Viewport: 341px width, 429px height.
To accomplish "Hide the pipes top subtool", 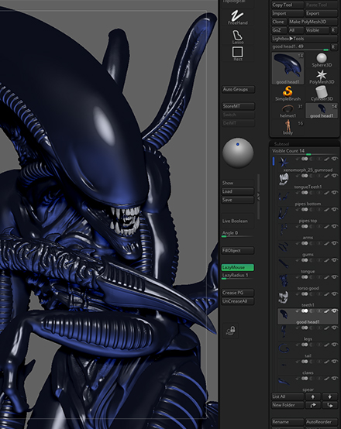I will 335,210.
